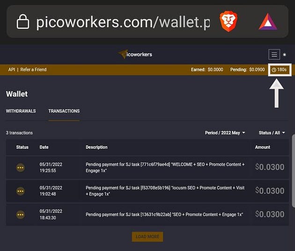Screen dimensions: 295x251
Task: Click the Earned: $0.0000 balance
Action: point(207,69)
